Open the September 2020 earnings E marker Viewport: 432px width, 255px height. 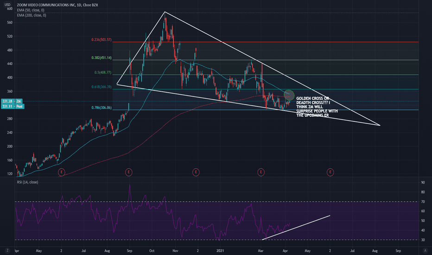(x=129, y=172)
